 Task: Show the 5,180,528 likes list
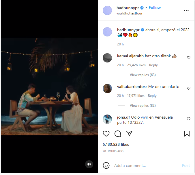tap(116, 144)
